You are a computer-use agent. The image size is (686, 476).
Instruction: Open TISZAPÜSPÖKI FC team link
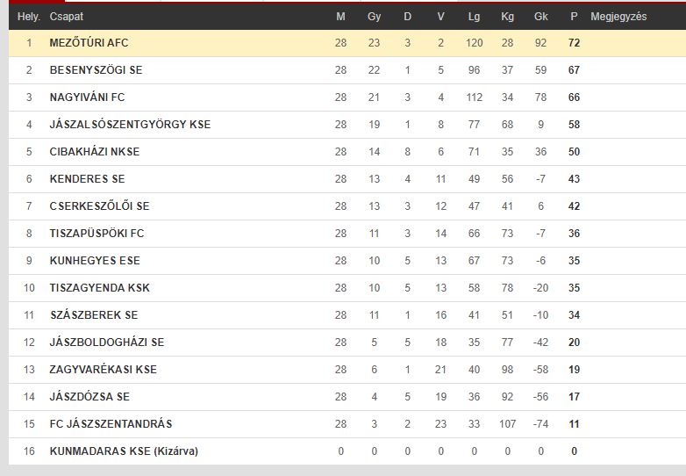(96, 233)
